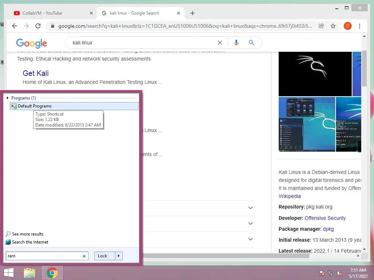Click the horizontal scrollbar right arrow

click(x=358, y=256)
